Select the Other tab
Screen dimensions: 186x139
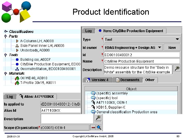150,80
